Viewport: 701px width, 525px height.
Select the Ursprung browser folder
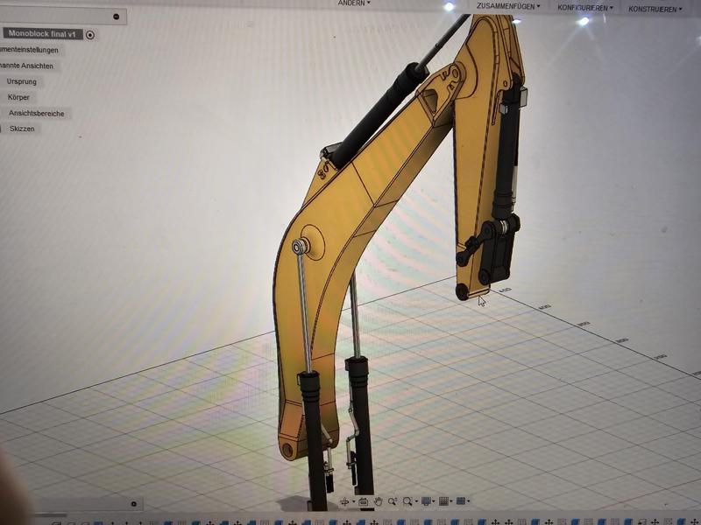(21, 81)
